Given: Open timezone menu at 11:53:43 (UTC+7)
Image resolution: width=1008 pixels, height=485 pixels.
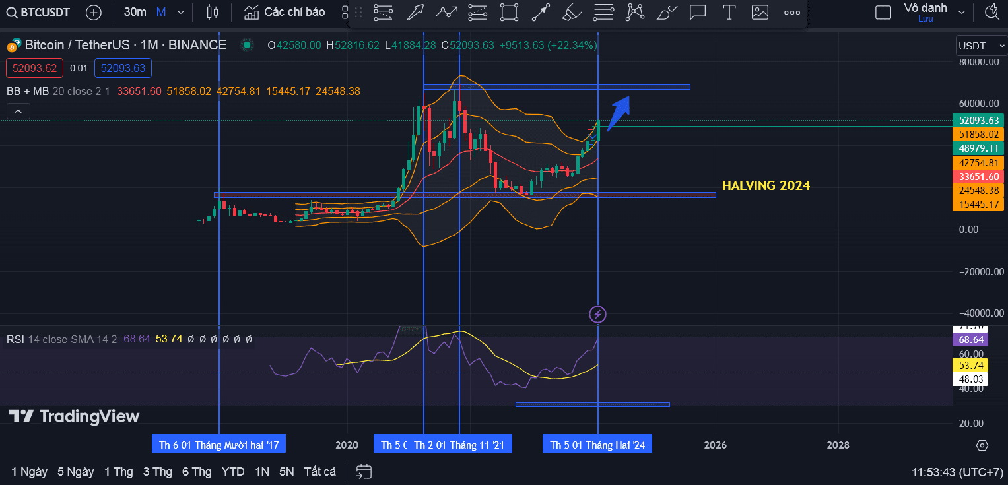Looking at the screenshot, I should [x=957, y=472].
